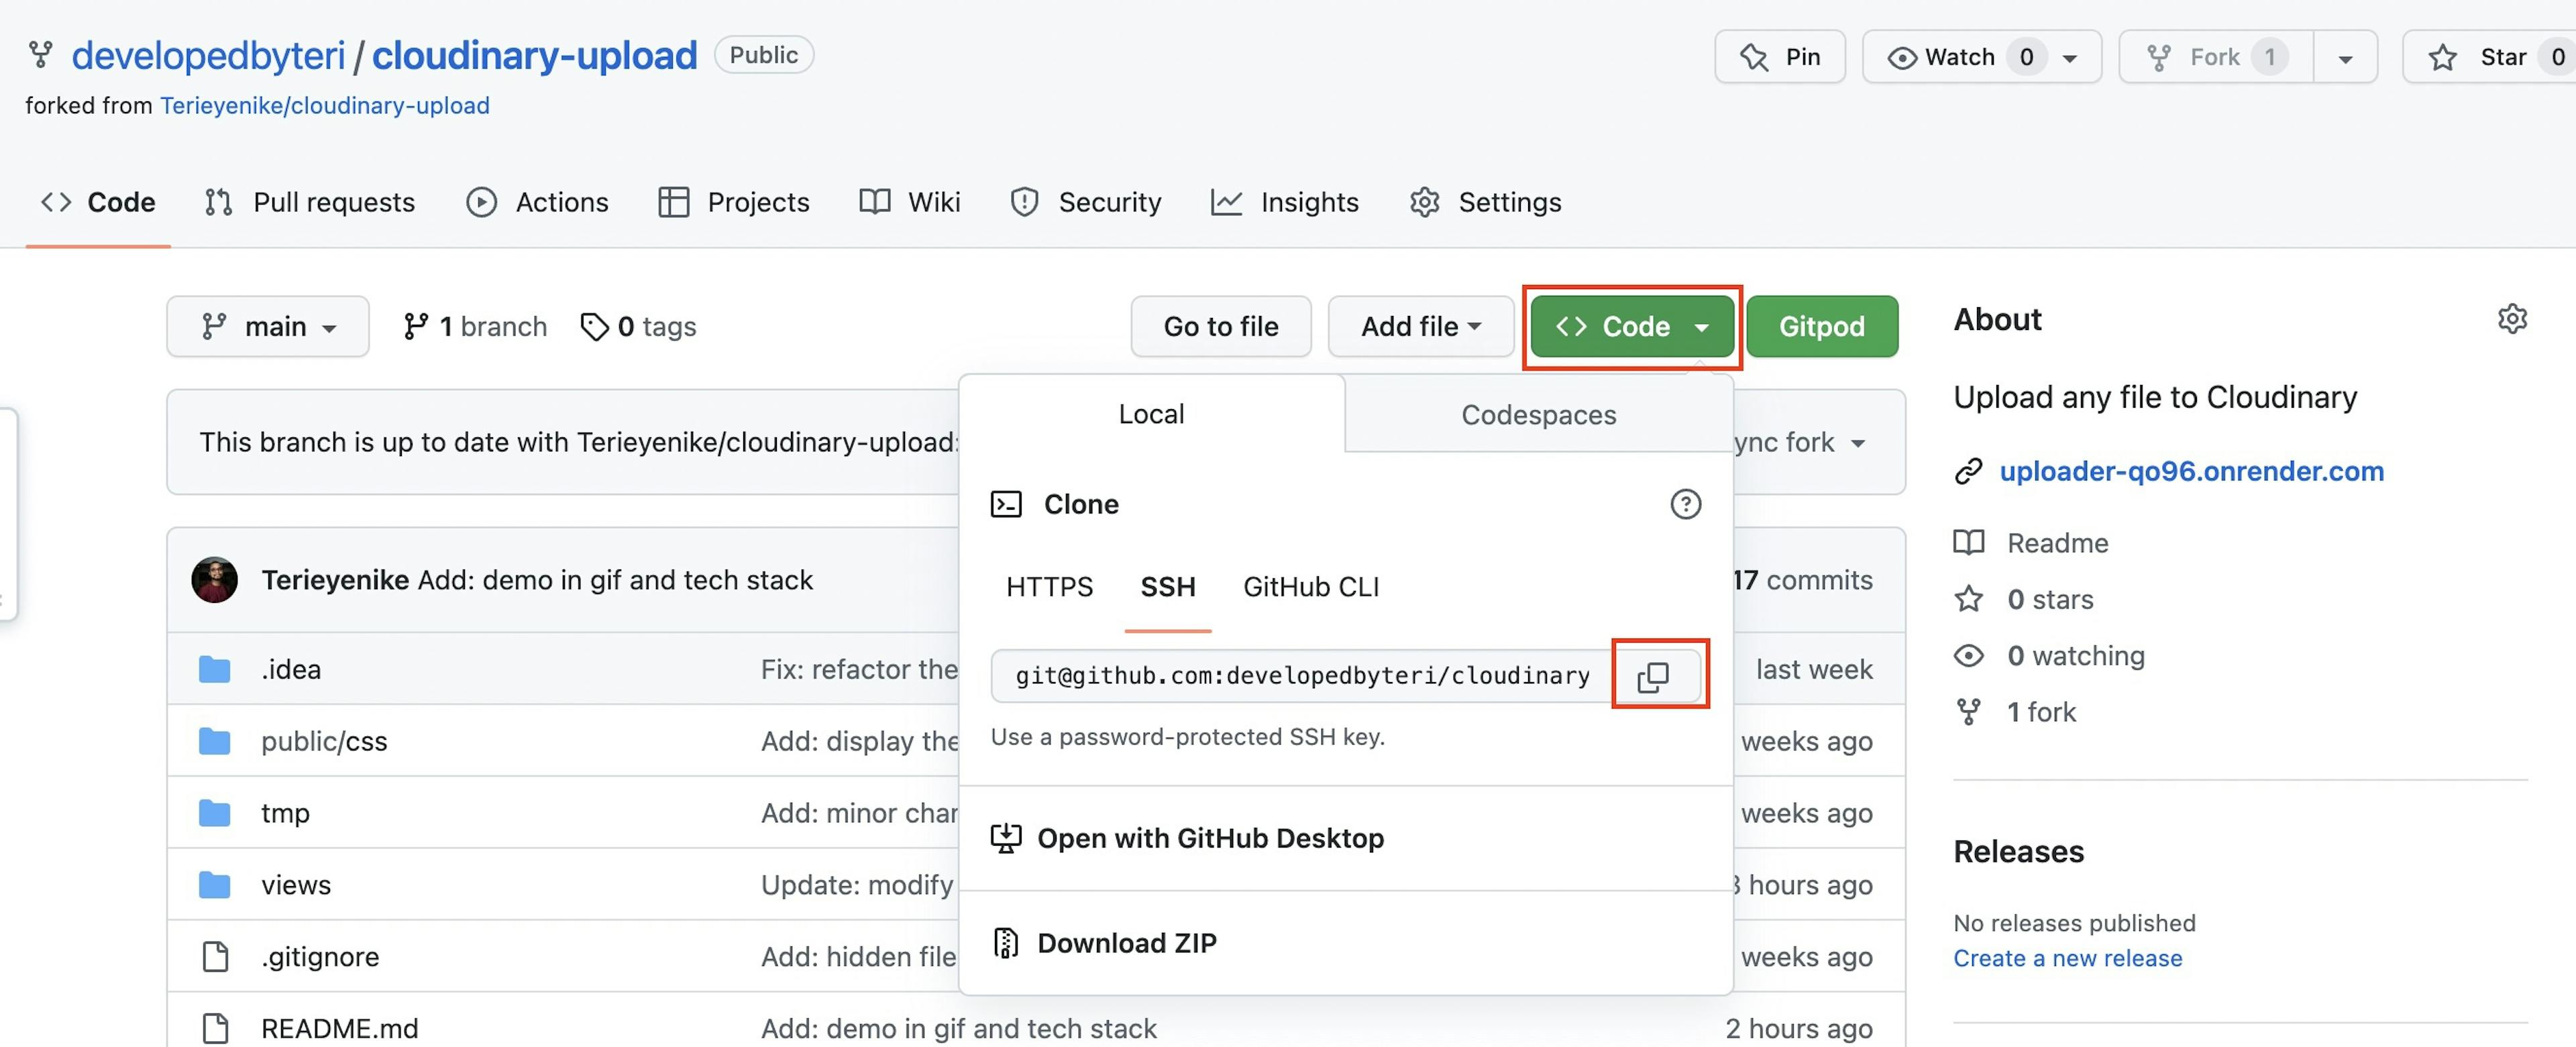This screenshot has height=1047, width=2576.
Task: Click the fork icon beside repository name
Action: 40,55
